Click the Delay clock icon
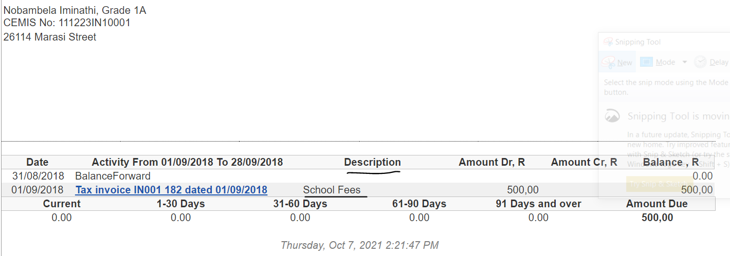This screenshot has height=256, width=730. pyautogui.click(x=700, y=62)
